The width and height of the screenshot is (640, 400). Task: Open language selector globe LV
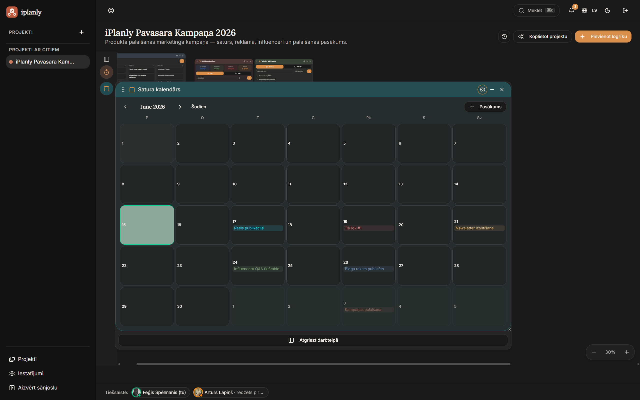[589, 10]
